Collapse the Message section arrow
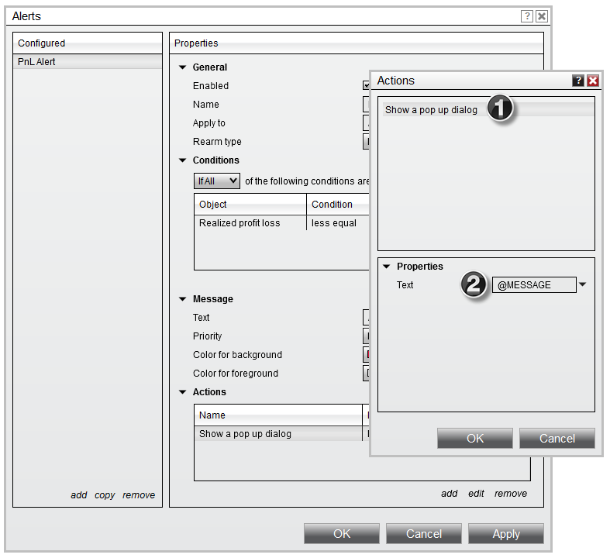This screenshot has width=610, height=558. coord(184,299)
